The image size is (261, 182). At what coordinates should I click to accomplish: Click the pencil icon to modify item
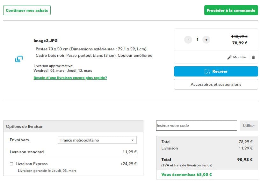(x=229, y=57)
